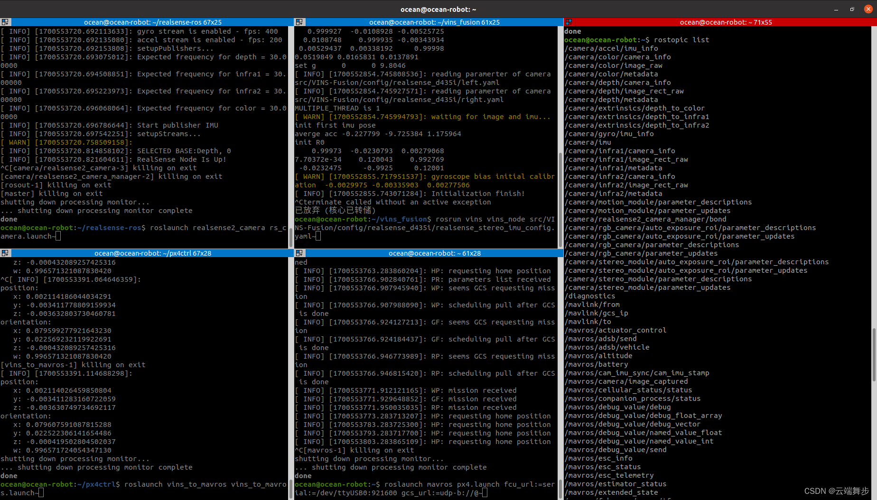
Task: Open the grid menu icon of the realsense-ros pane
Action: [x=5, y=22]
